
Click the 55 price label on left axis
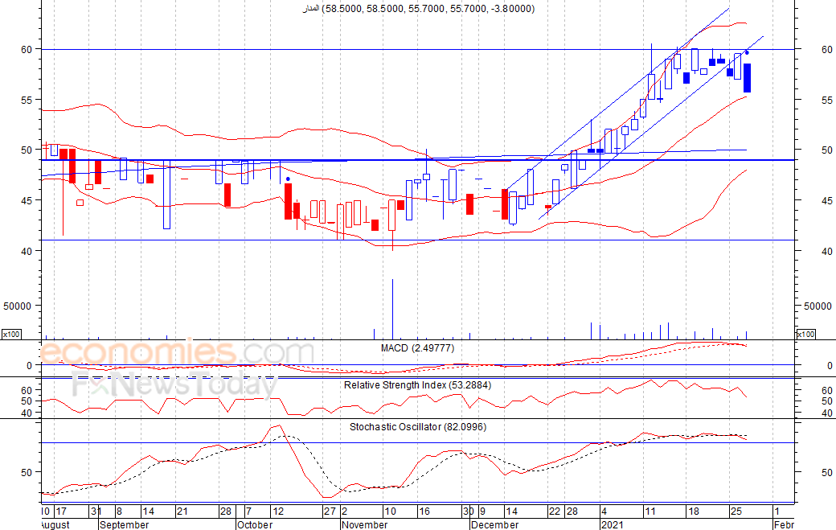pos(27,100)
